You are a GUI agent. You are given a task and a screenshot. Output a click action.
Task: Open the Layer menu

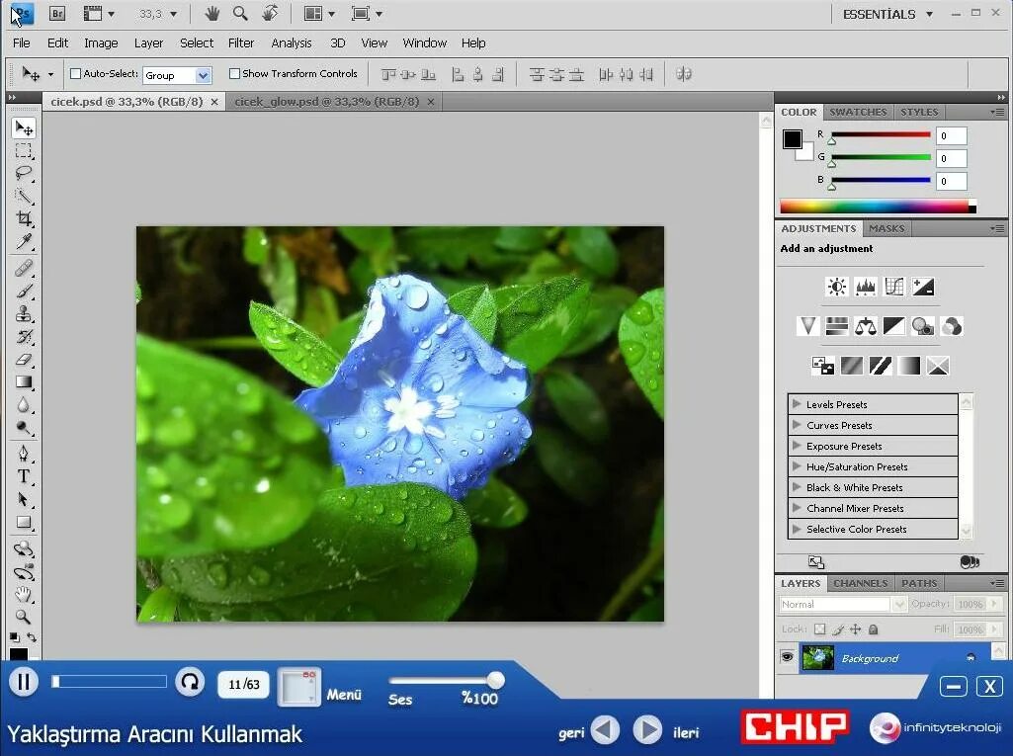(x=148, y=42)
